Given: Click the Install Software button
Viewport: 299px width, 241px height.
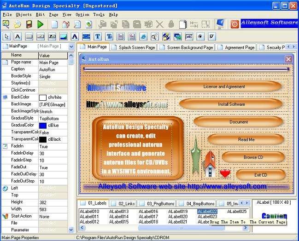Looking at the screenshot, I should pos(231,104).
